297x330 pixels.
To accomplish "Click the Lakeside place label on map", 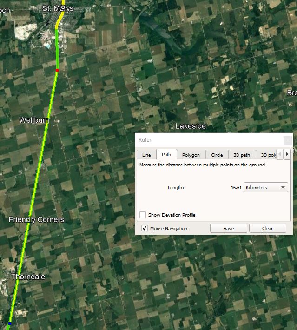I will coord(191,126).
